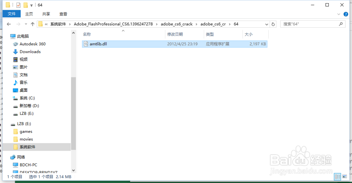Switch to the 主页 ribbon tab
The height and width of the screenshot is (183, 352).
29,14
